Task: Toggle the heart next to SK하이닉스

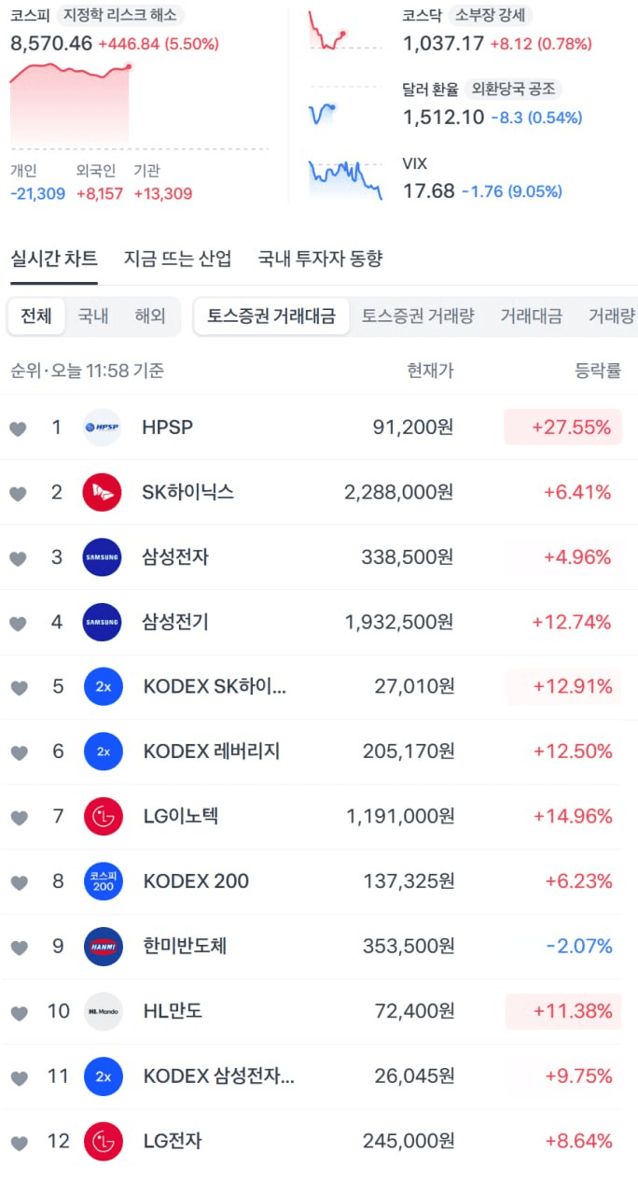Action: click(18, 493)
